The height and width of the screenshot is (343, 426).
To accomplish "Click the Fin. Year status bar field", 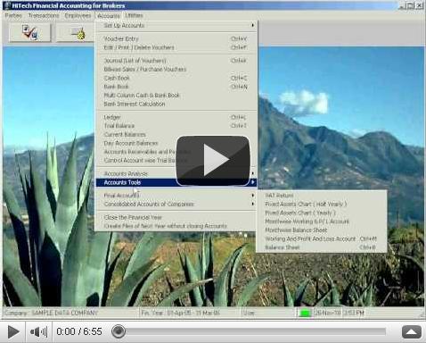I will 190,314.
